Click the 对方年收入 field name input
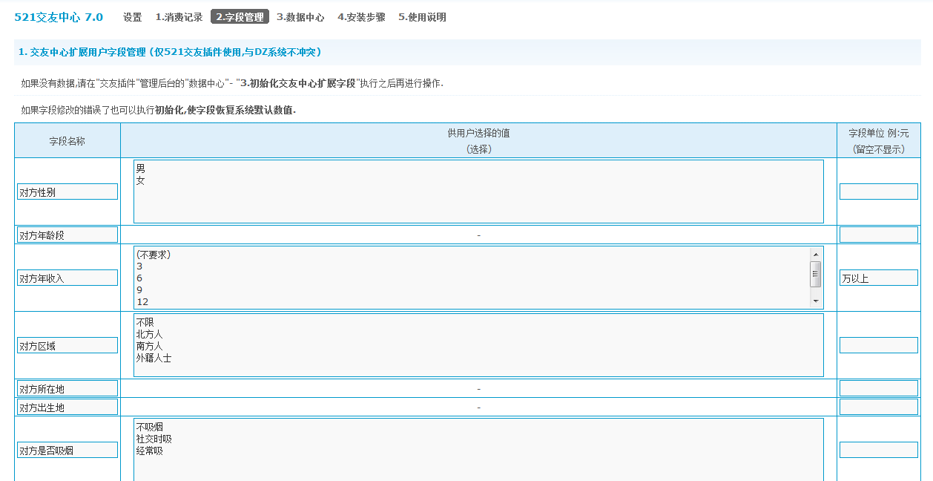933x481 pixels. [67, 278]
